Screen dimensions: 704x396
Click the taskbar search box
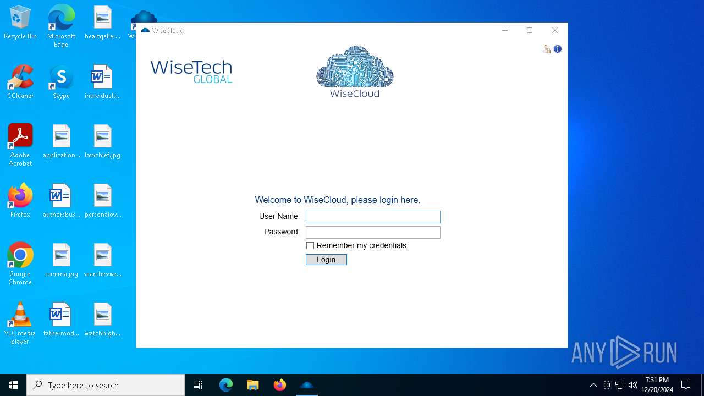[106, 385]
